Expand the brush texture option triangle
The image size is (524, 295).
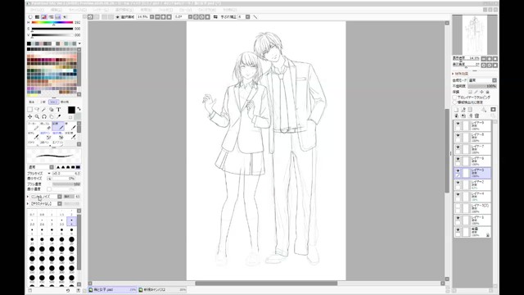coord(28,204)
